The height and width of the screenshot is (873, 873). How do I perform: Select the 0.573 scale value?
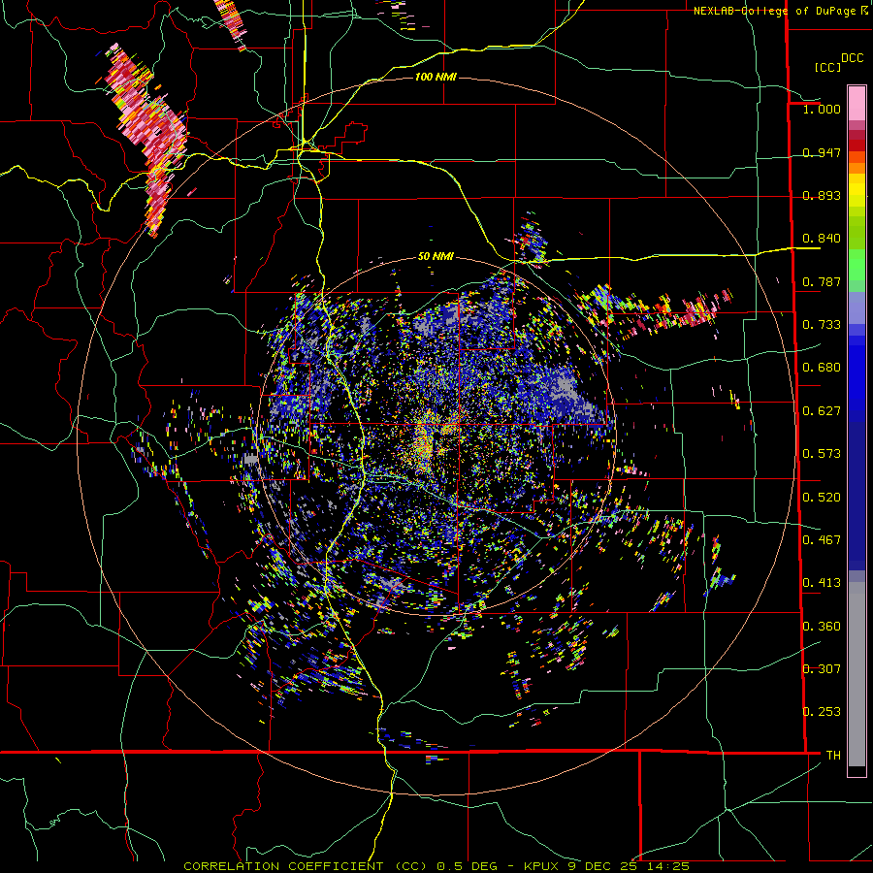pyautogui.click(x=822, y=454)
